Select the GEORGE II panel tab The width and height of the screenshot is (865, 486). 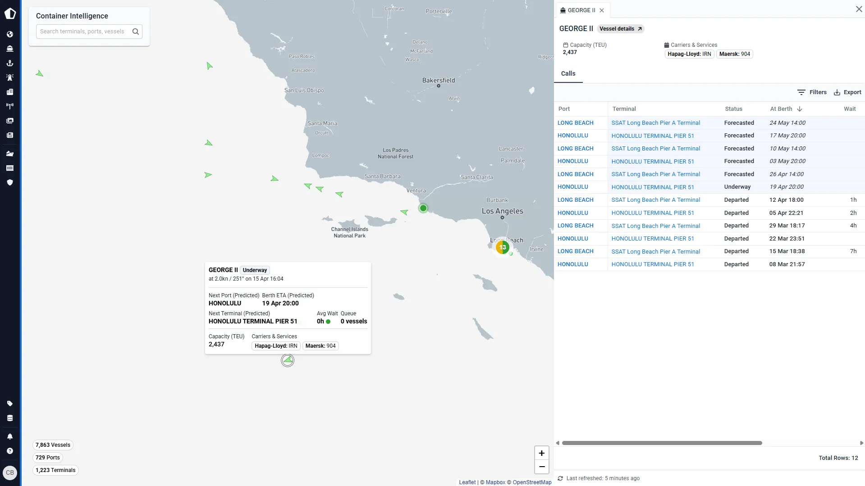click(581, 10)
